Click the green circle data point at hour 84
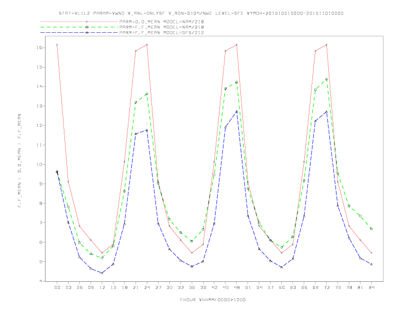The height and width of the screenshot is (313, 405). point(371,229)
